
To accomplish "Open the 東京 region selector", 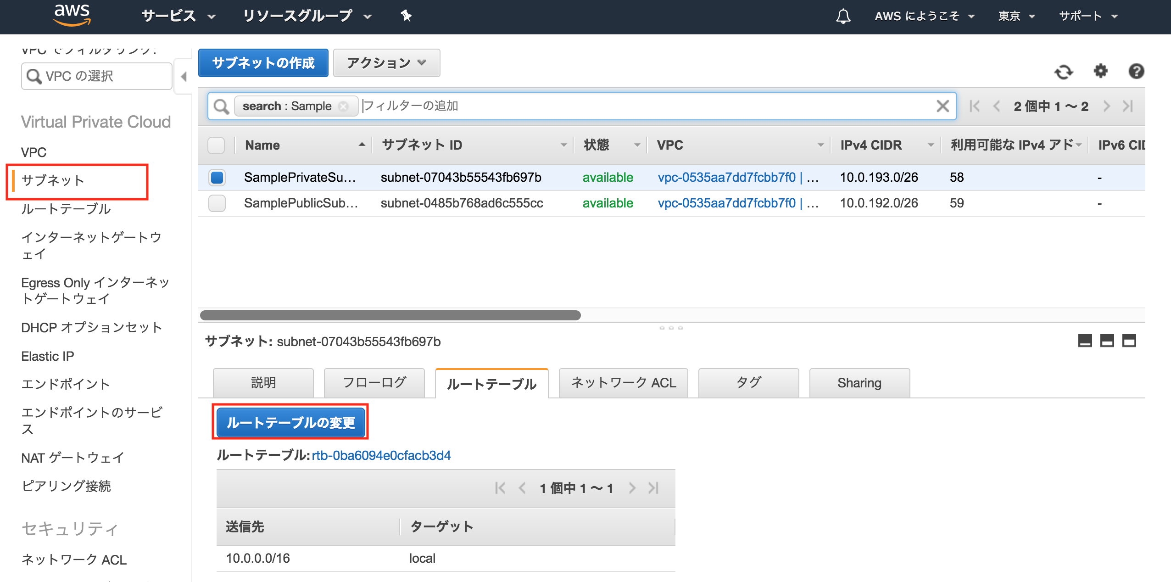I will (x=1015, y=16).
